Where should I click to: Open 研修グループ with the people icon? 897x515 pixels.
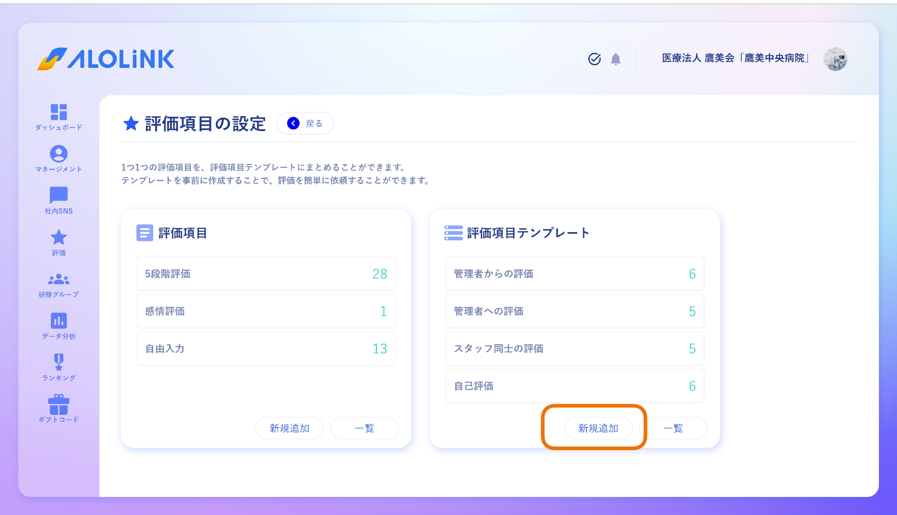point(59,279)
